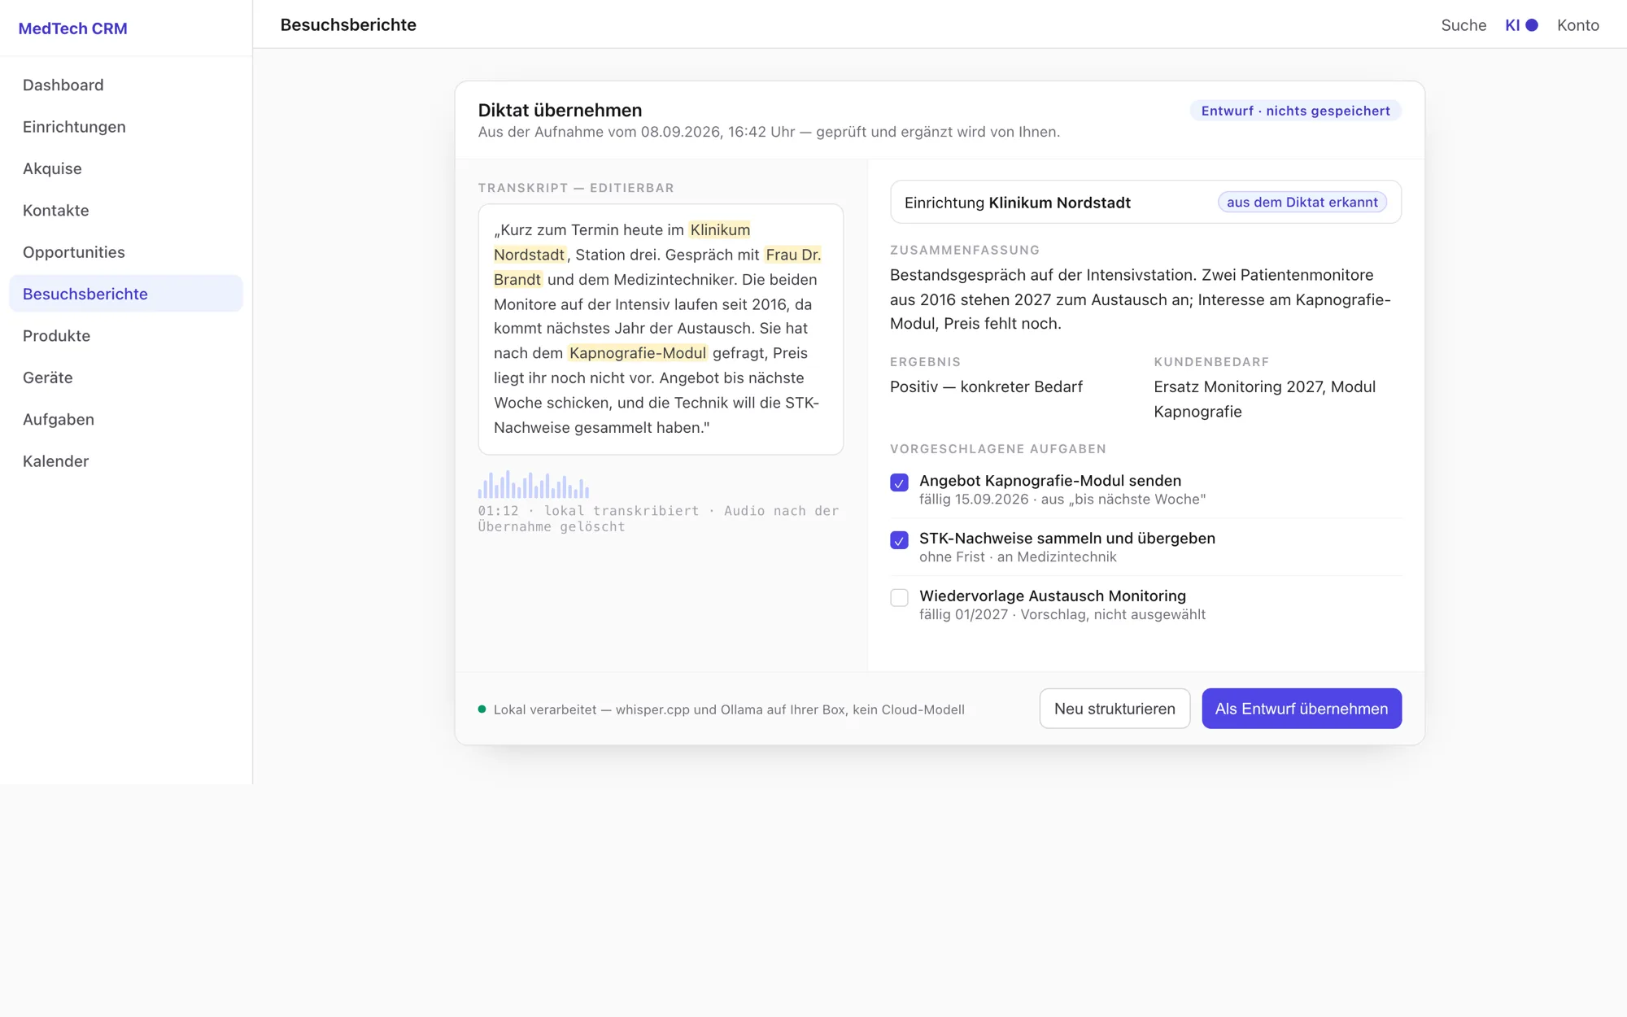The image size is (1627, 1017).
Task: Click the 'aus dem Diktat erkannt' badge
Action: (1302, 202)
